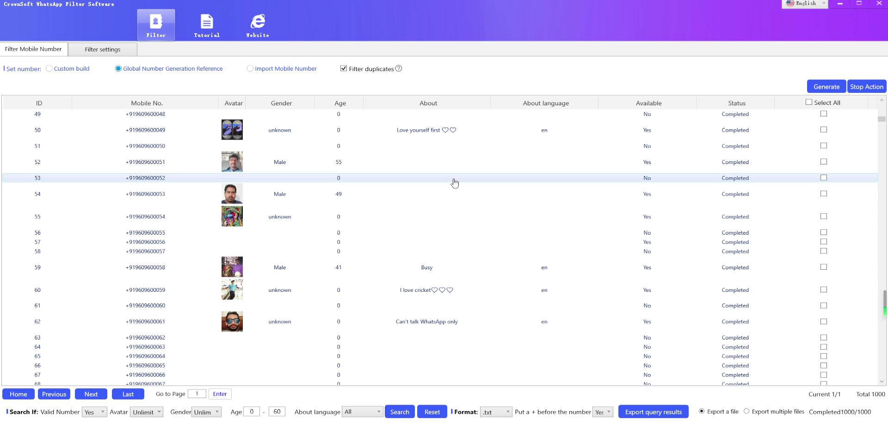This screenshot has width=888, height=430.
Task: Sort by the Age column header
Action: [x=340, y=103]
